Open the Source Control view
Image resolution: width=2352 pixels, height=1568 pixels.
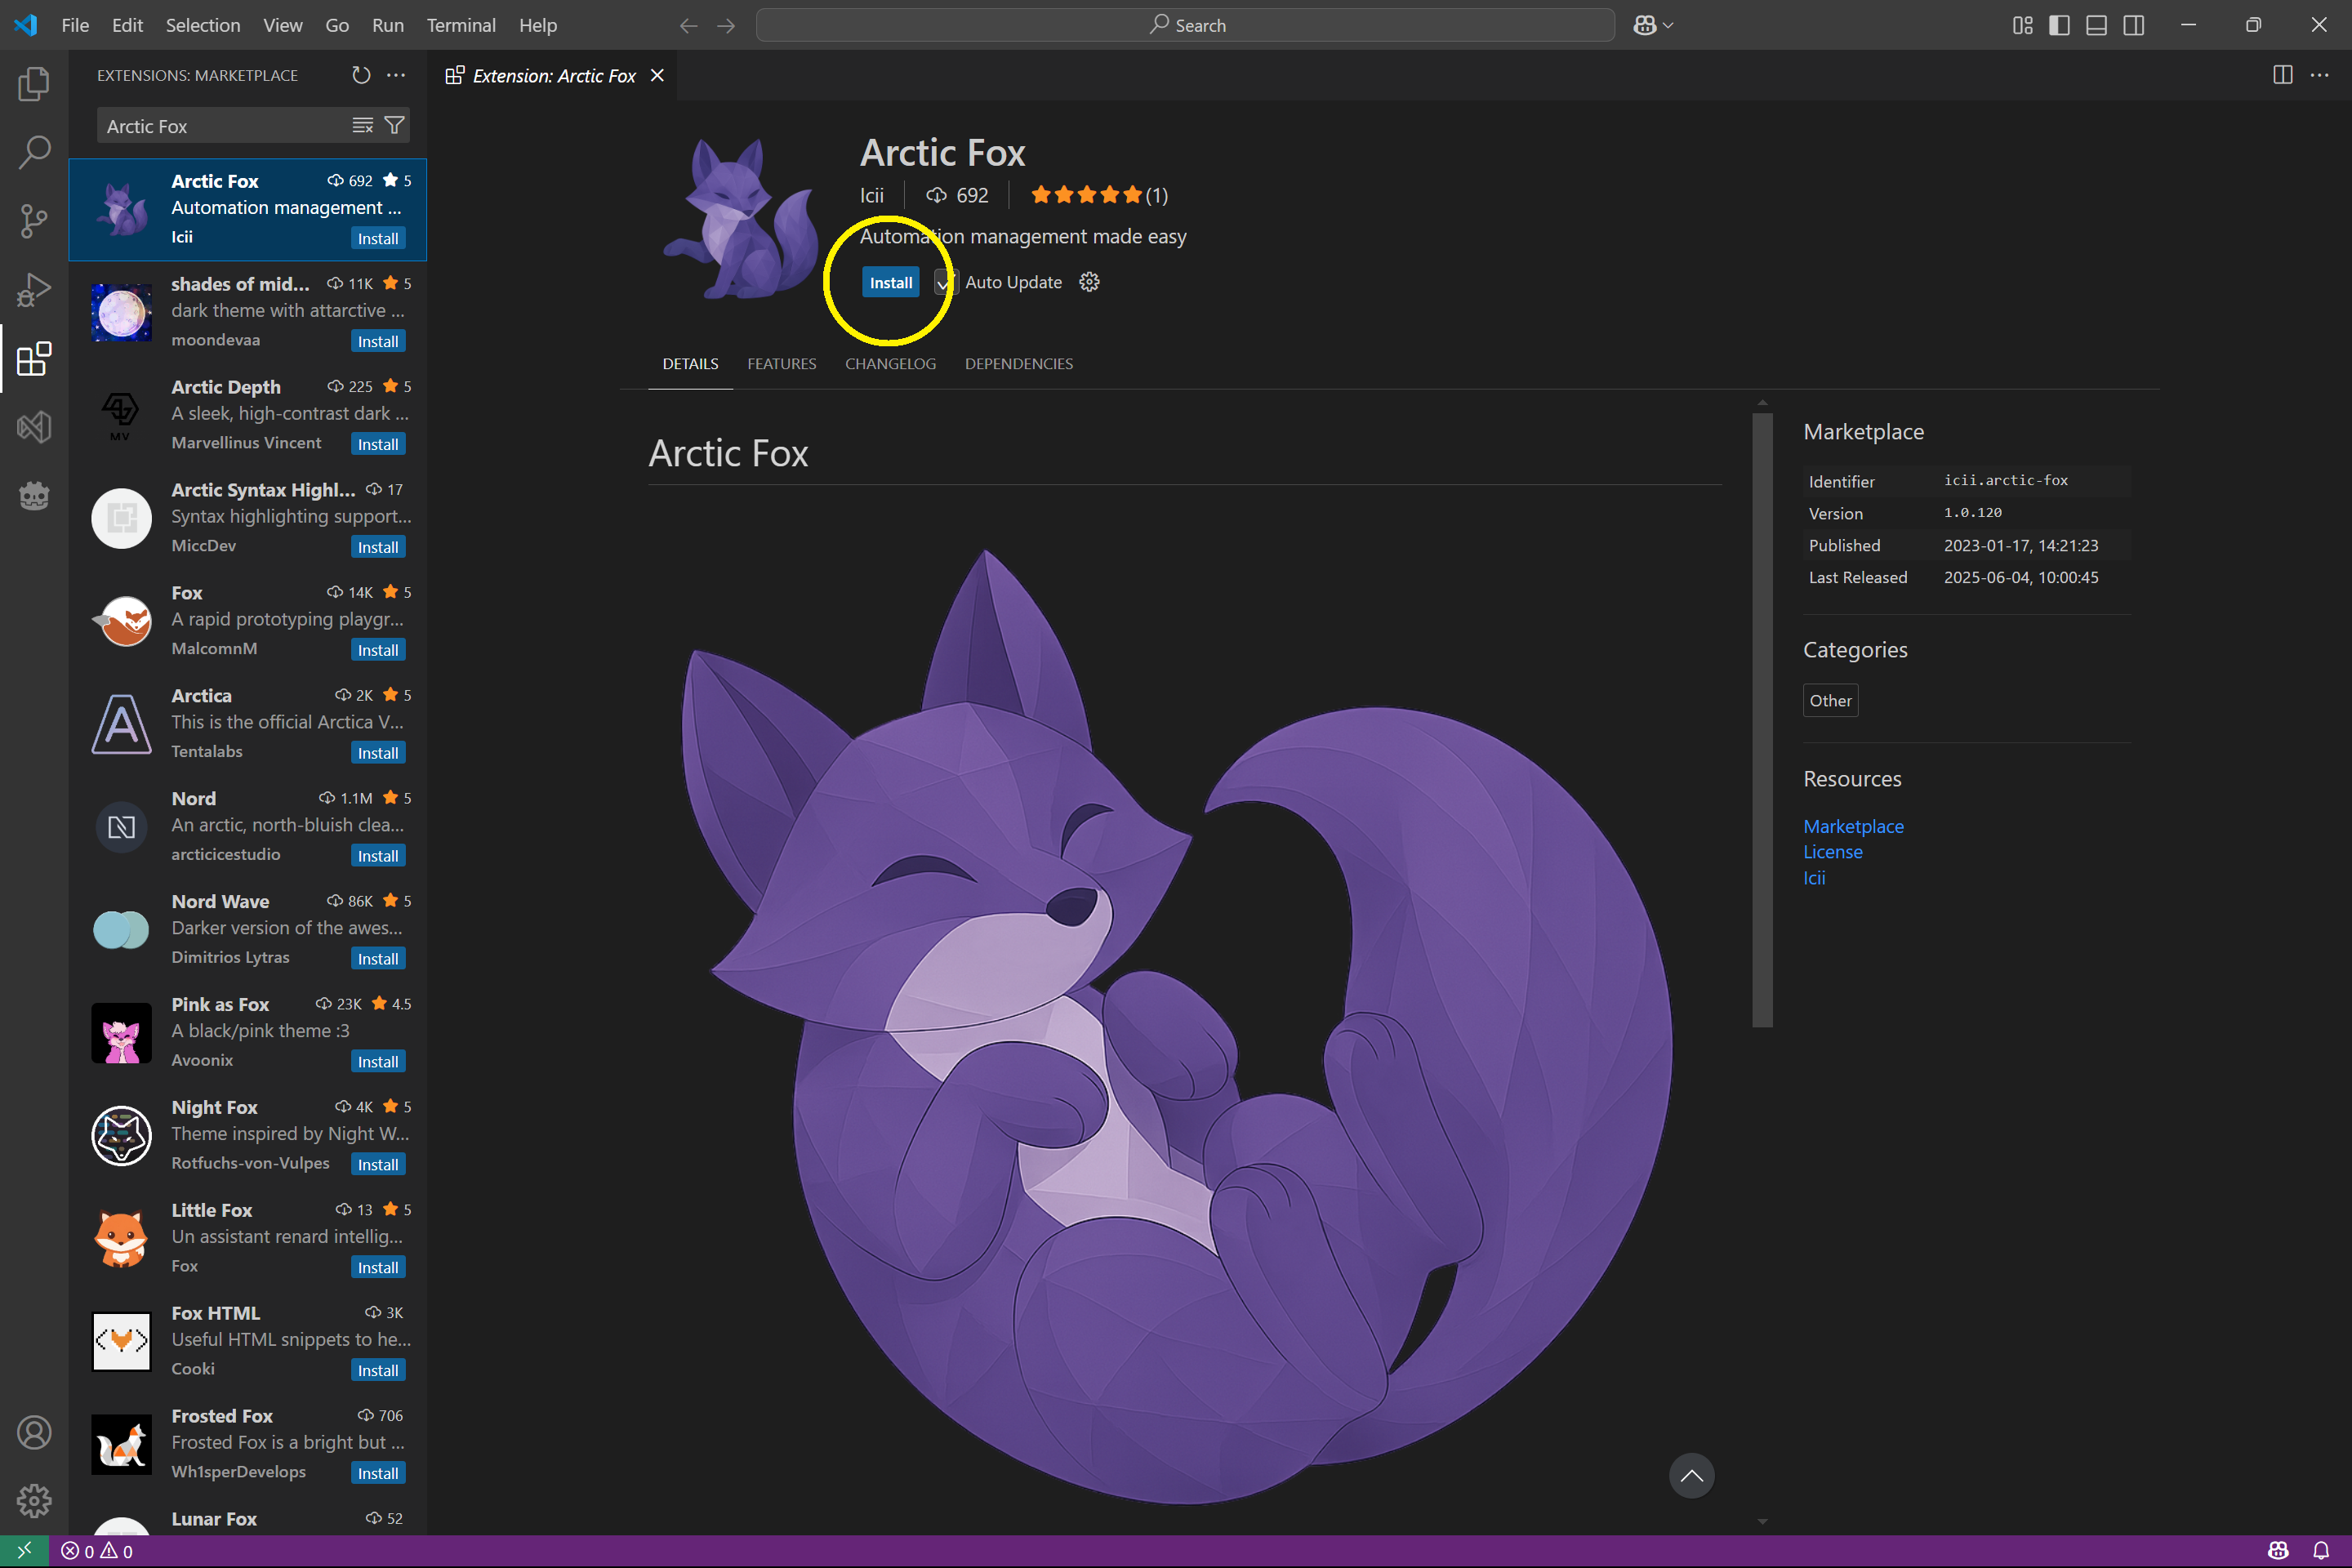tap(34, 221)
